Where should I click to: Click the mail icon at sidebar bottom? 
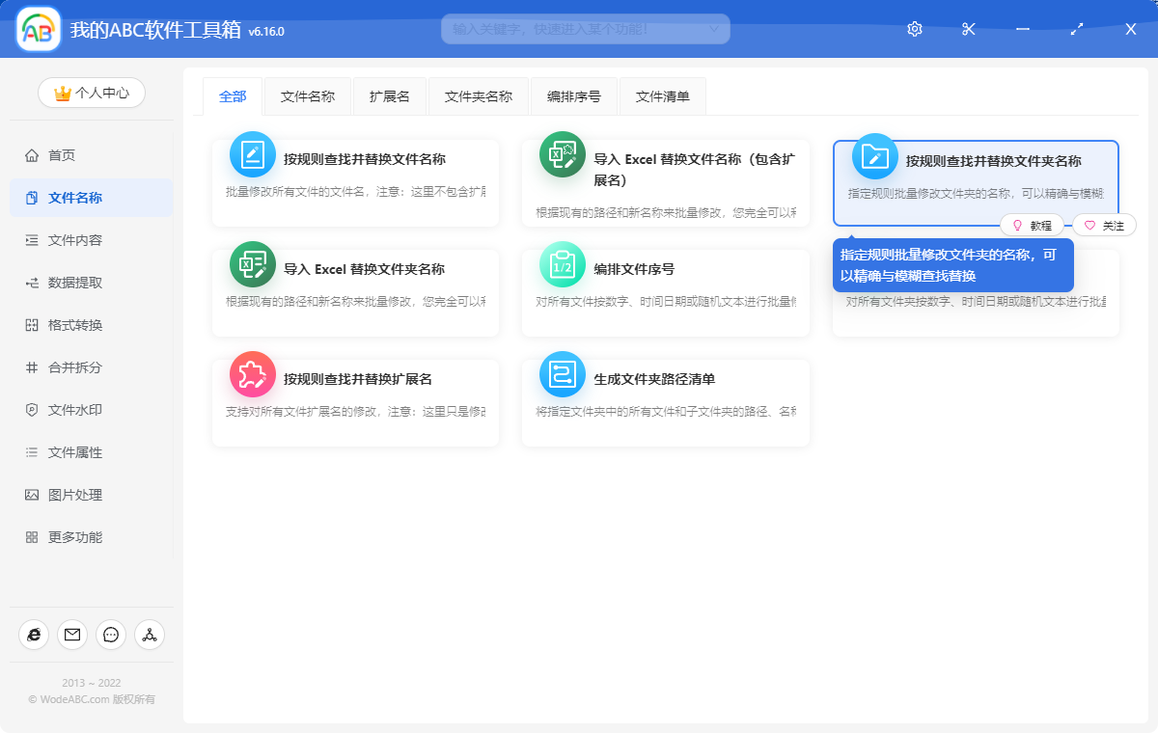coord(71,635)
